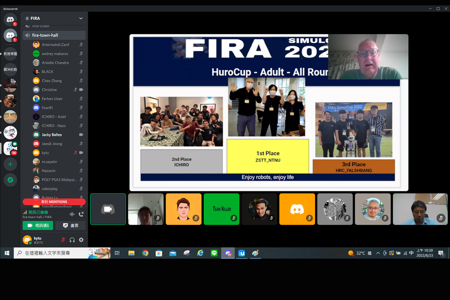The image size is (450, 300).
Task: Open the notification center icon
Action: pos(441,253)
